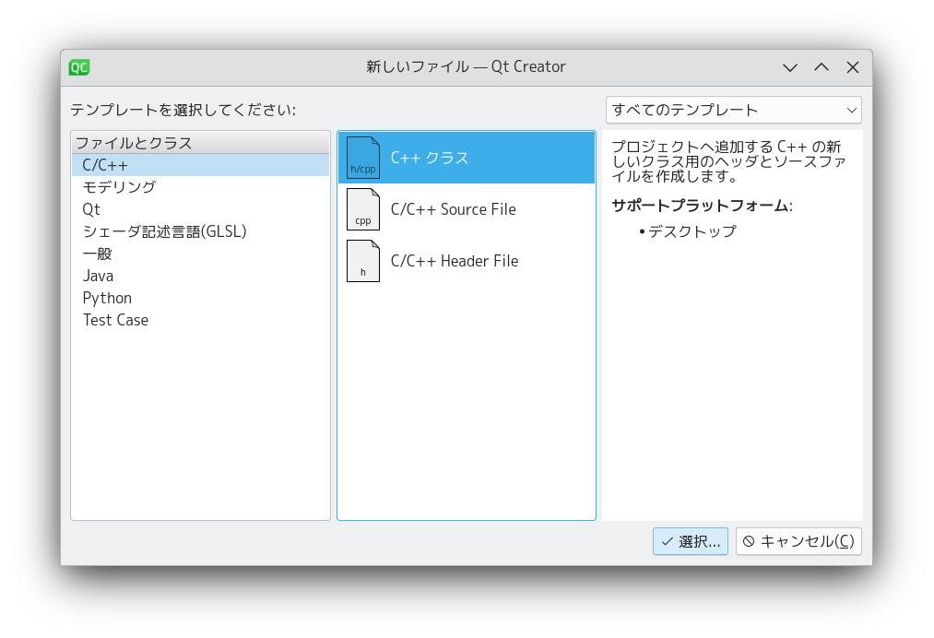Click the Qt Creator QC logo icon
Viewport: 934px width, 638px height.
(x=79, y=67)
